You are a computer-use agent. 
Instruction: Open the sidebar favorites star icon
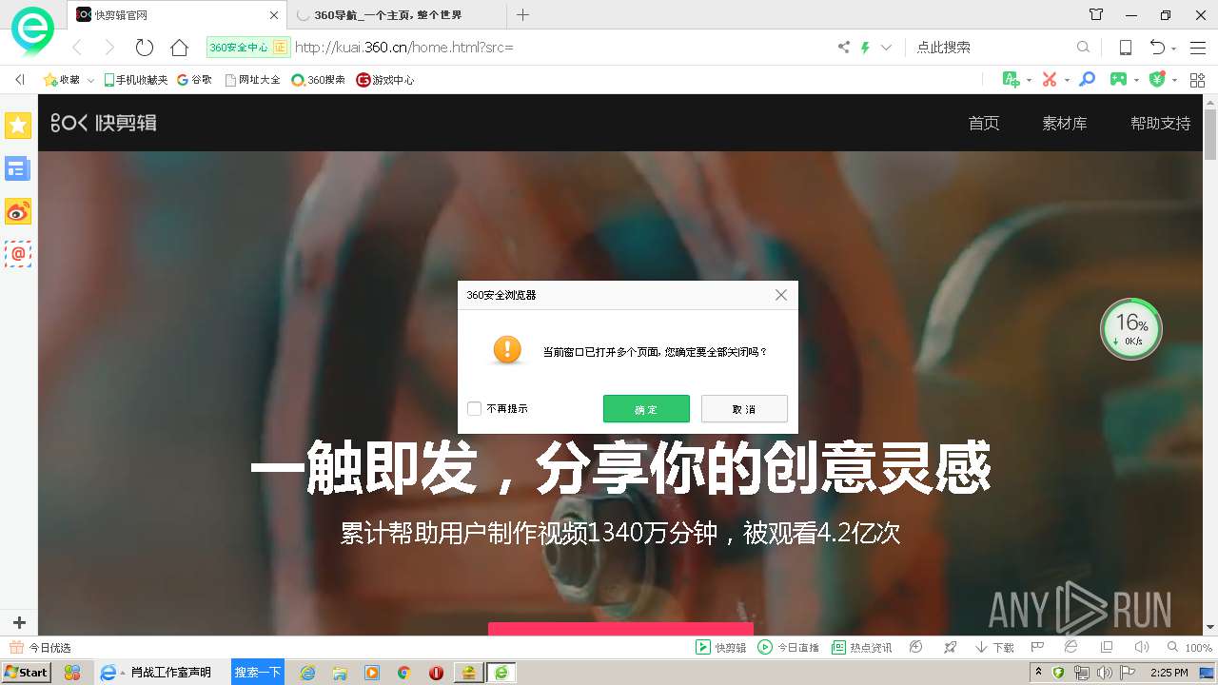coord(18,125)
